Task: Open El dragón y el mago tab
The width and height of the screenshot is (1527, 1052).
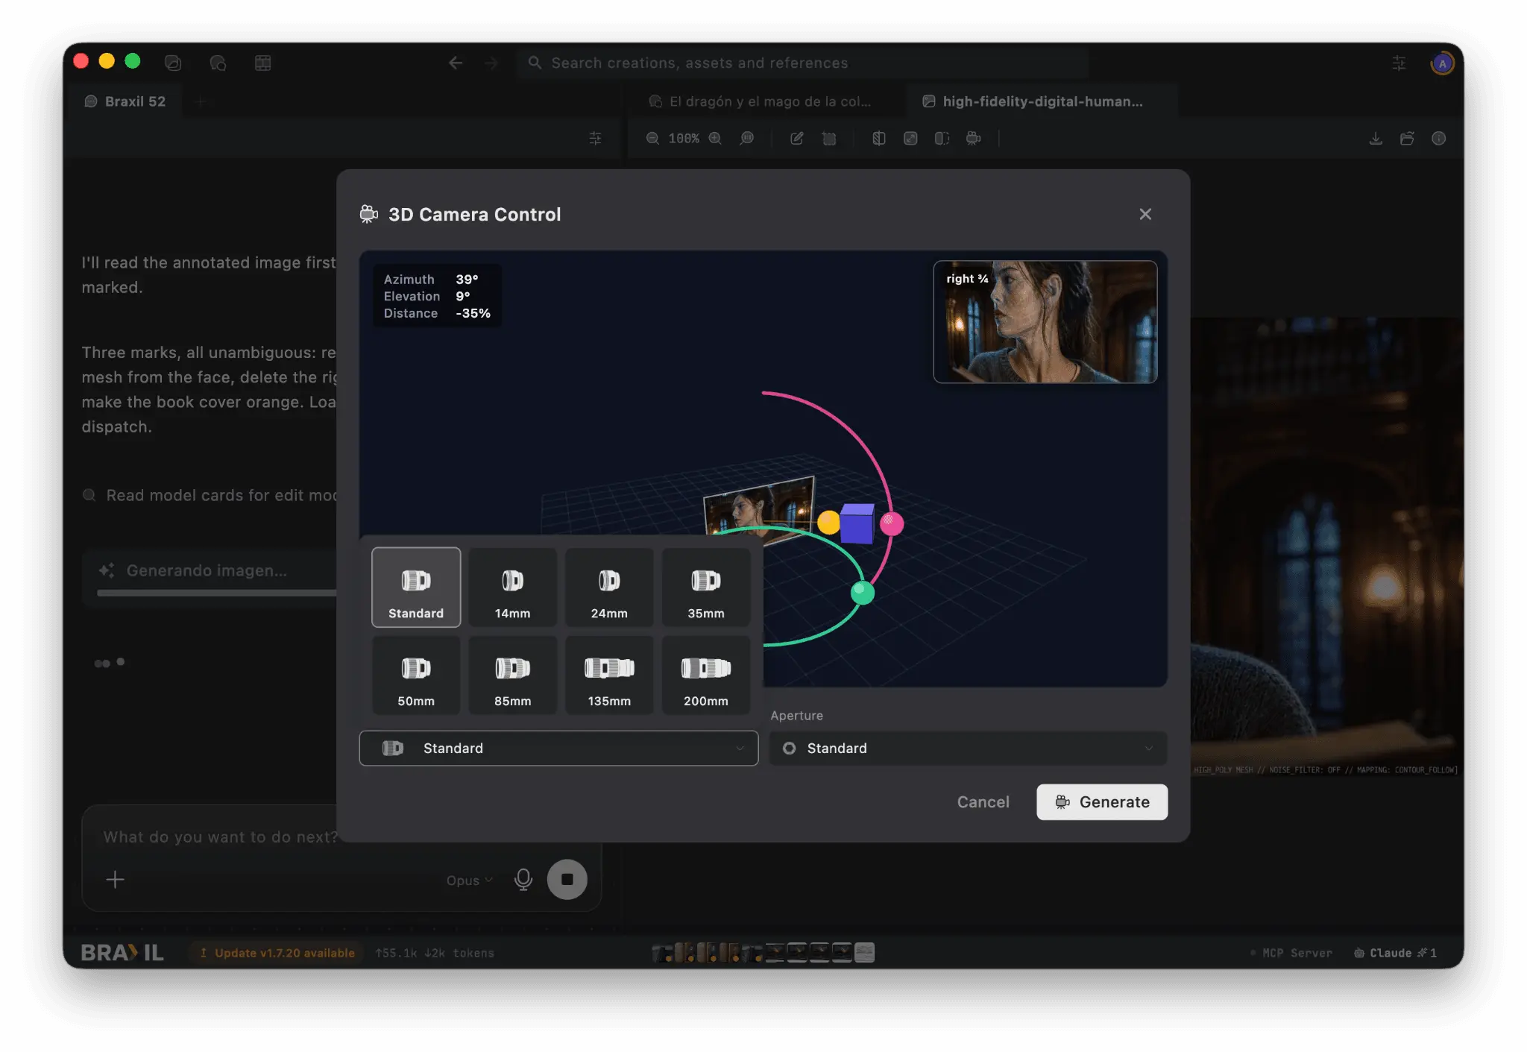Action: pyautogui.click(x=761, y=101)
